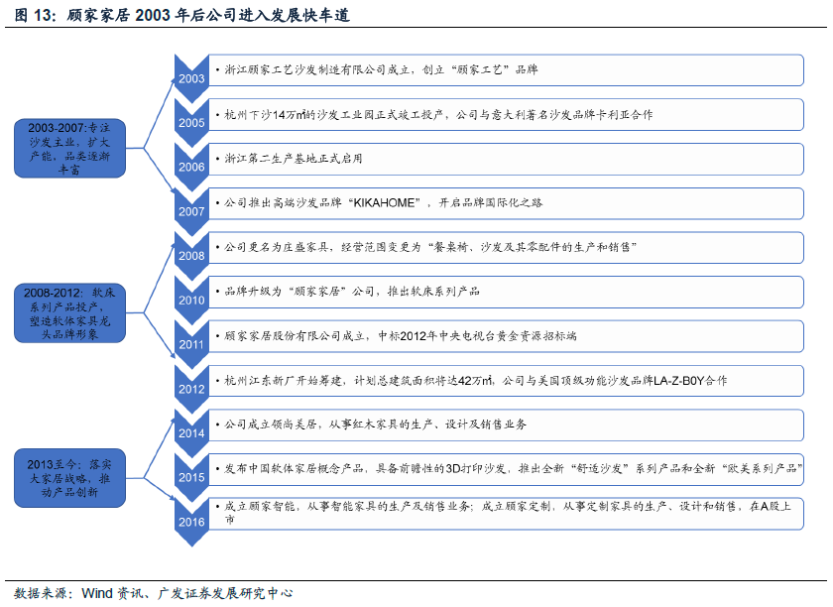Click the text 顾家家居股份有限公司成立
The image size is (833, 607).
[x=400, y=336]
